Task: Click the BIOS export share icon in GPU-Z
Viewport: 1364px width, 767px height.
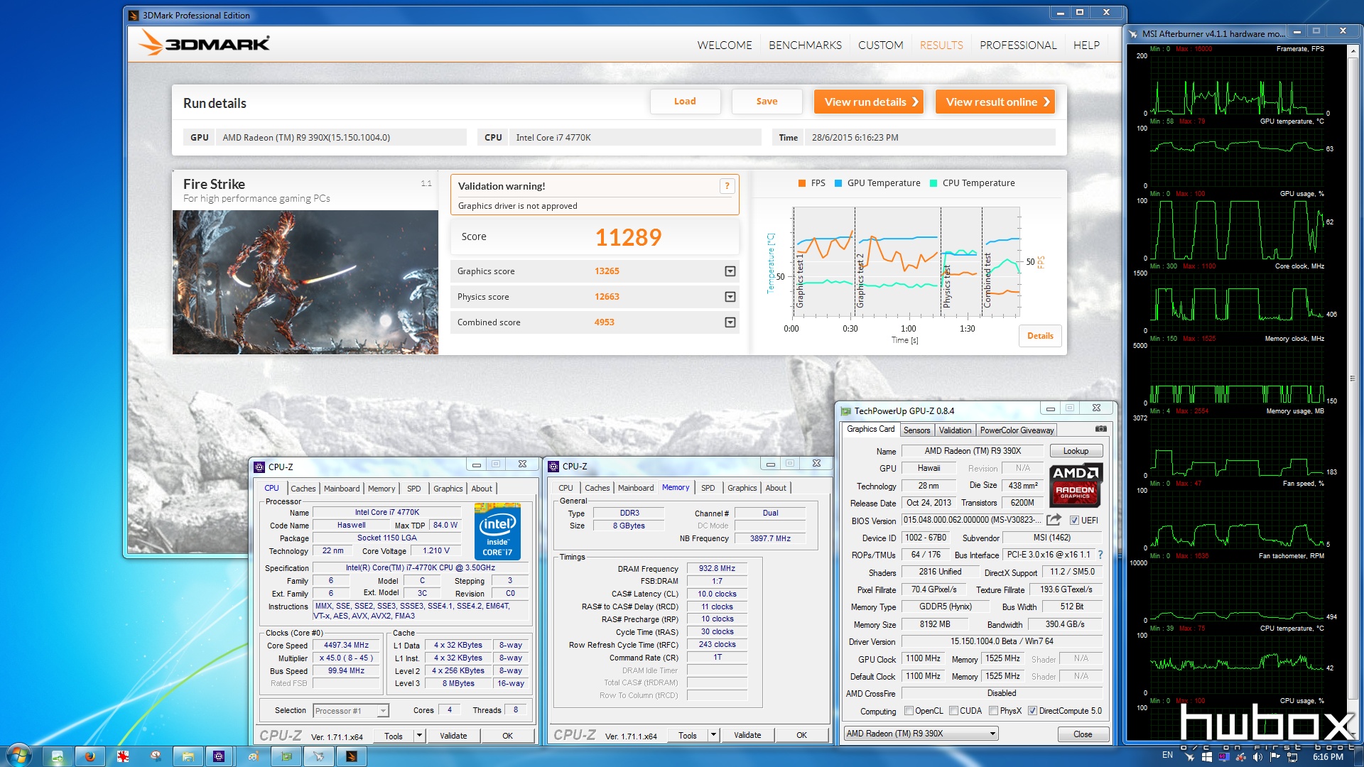Action: (1054, 520)
